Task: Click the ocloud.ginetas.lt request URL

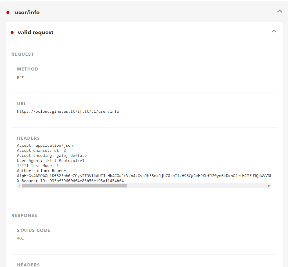Action: coord(68,111)
